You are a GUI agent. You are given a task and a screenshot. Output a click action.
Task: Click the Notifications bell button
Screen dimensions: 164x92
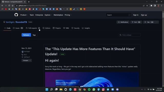pos(123,22)
